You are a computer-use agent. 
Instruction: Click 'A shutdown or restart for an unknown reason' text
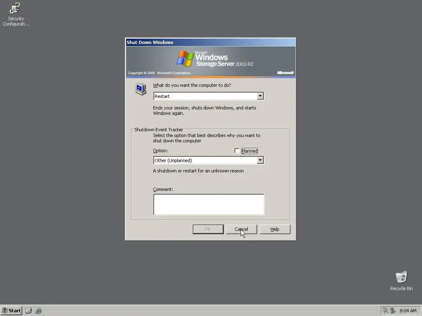click(x=198, y=171)
